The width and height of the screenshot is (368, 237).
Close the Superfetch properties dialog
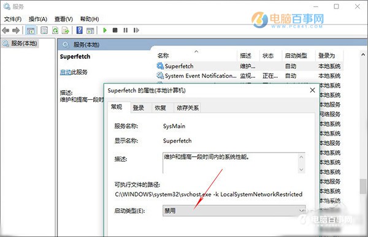tap(312, 90)
